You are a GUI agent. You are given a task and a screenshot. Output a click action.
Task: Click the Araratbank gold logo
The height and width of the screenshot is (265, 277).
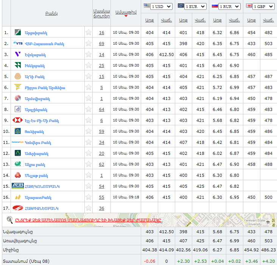coord(18,197)
